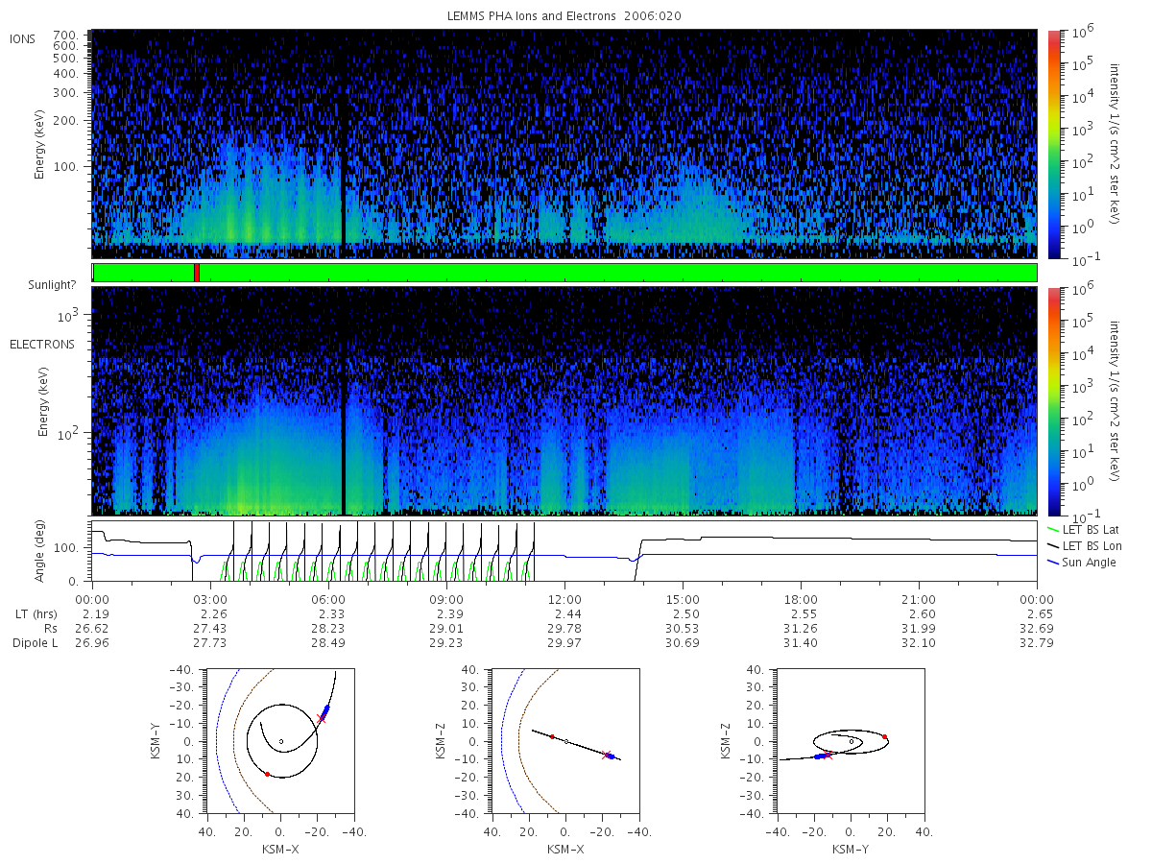Click the 'Dipole L' row label
The image size is (1152, 864).
pos(36,642)
